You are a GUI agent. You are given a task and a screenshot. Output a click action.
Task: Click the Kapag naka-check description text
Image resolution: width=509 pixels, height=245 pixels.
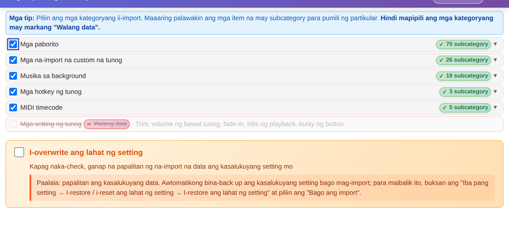coord(161,166)
